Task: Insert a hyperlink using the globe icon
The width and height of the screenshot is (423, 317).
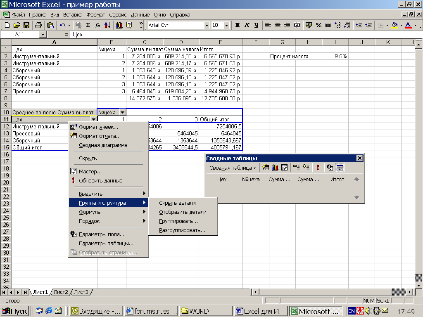Action: pyautogui.click(x=78, y=25)
